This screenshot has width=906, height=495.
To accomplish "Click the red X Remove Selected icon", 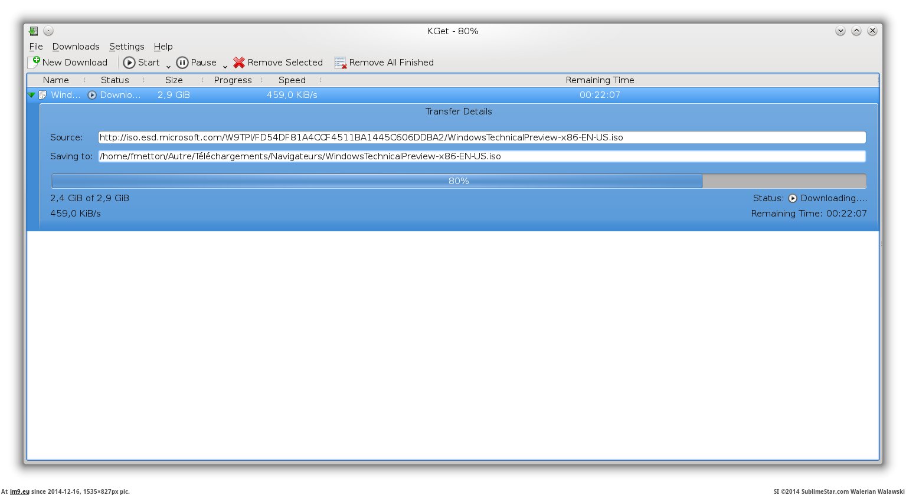I will click(x=239, y=63).
